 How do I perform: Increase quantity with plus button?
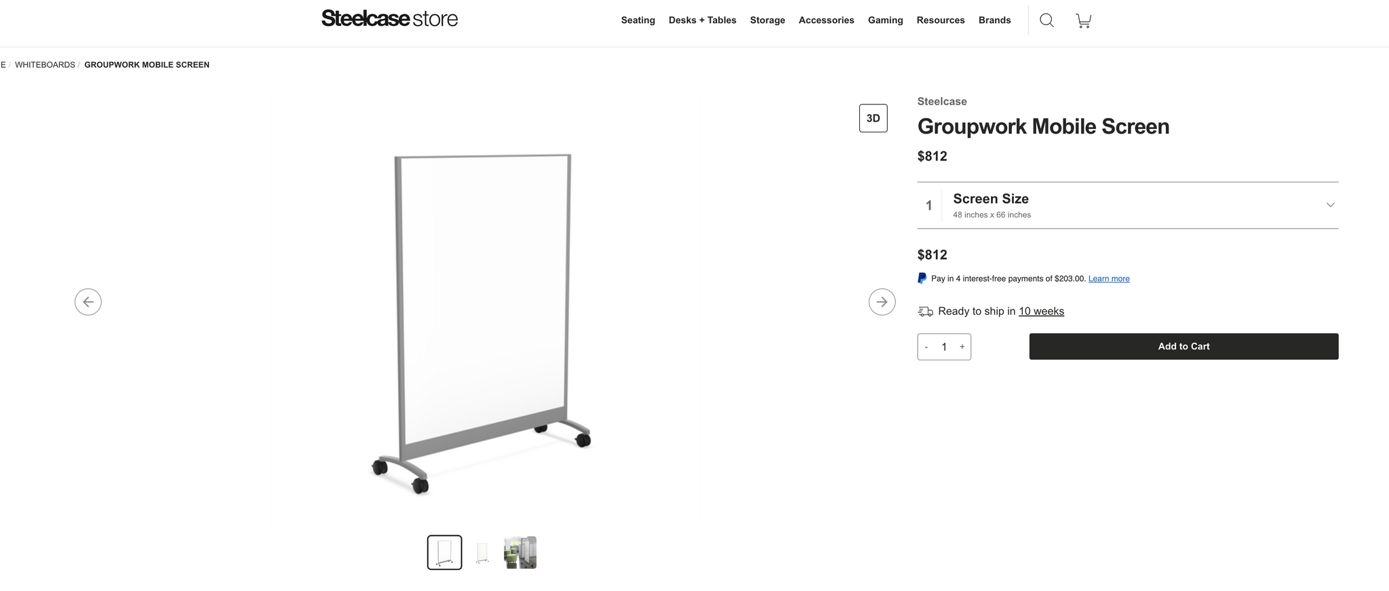[x=962, y=347]
